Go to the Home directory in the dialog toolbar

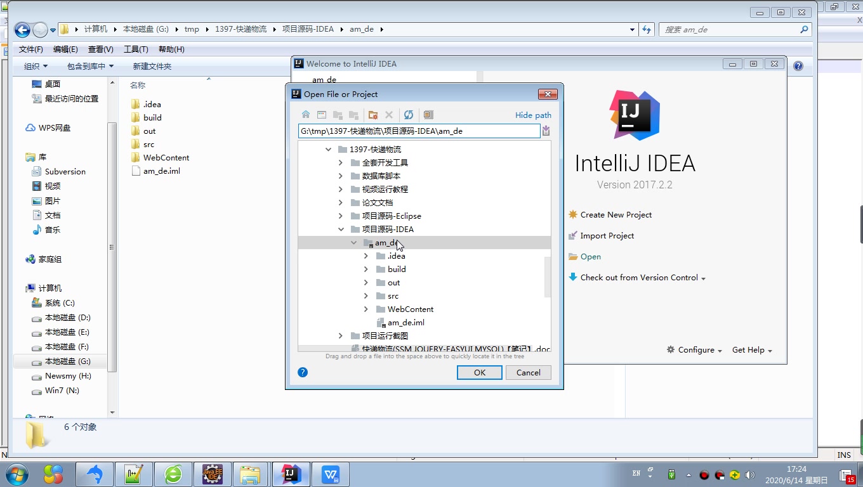(x=306, y=115)
